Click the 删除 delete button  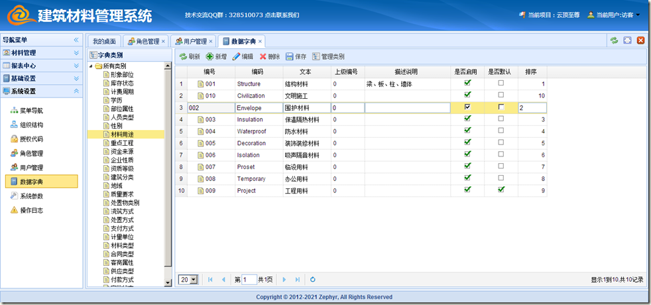point(269,56)
